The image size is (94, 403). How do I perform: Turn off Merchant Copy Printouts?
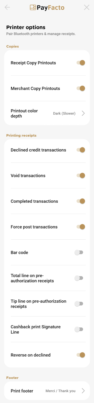[x=81, y=88]
